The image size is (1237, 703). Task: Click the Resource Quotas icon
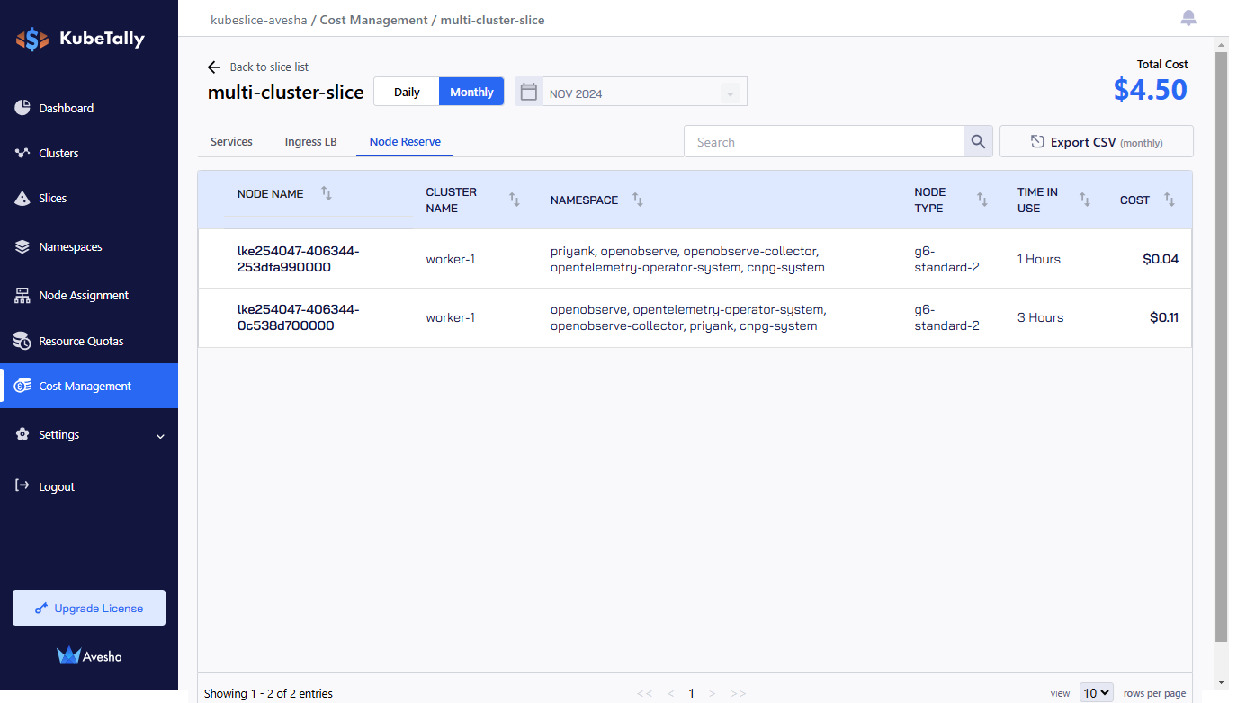click(x=22, y=341)
